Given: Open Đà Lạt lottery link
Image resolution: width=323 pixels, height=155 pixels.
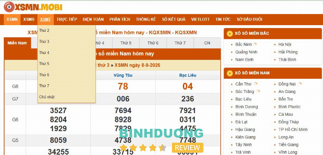Looking at the screenshot, I should pyautogui.click(x=241, y=122).
